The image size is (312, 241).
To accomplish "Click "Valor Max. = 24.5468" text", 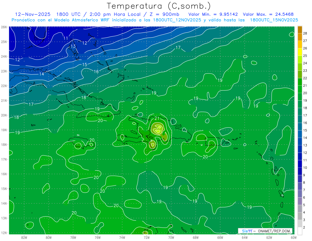I will (268, 14).
